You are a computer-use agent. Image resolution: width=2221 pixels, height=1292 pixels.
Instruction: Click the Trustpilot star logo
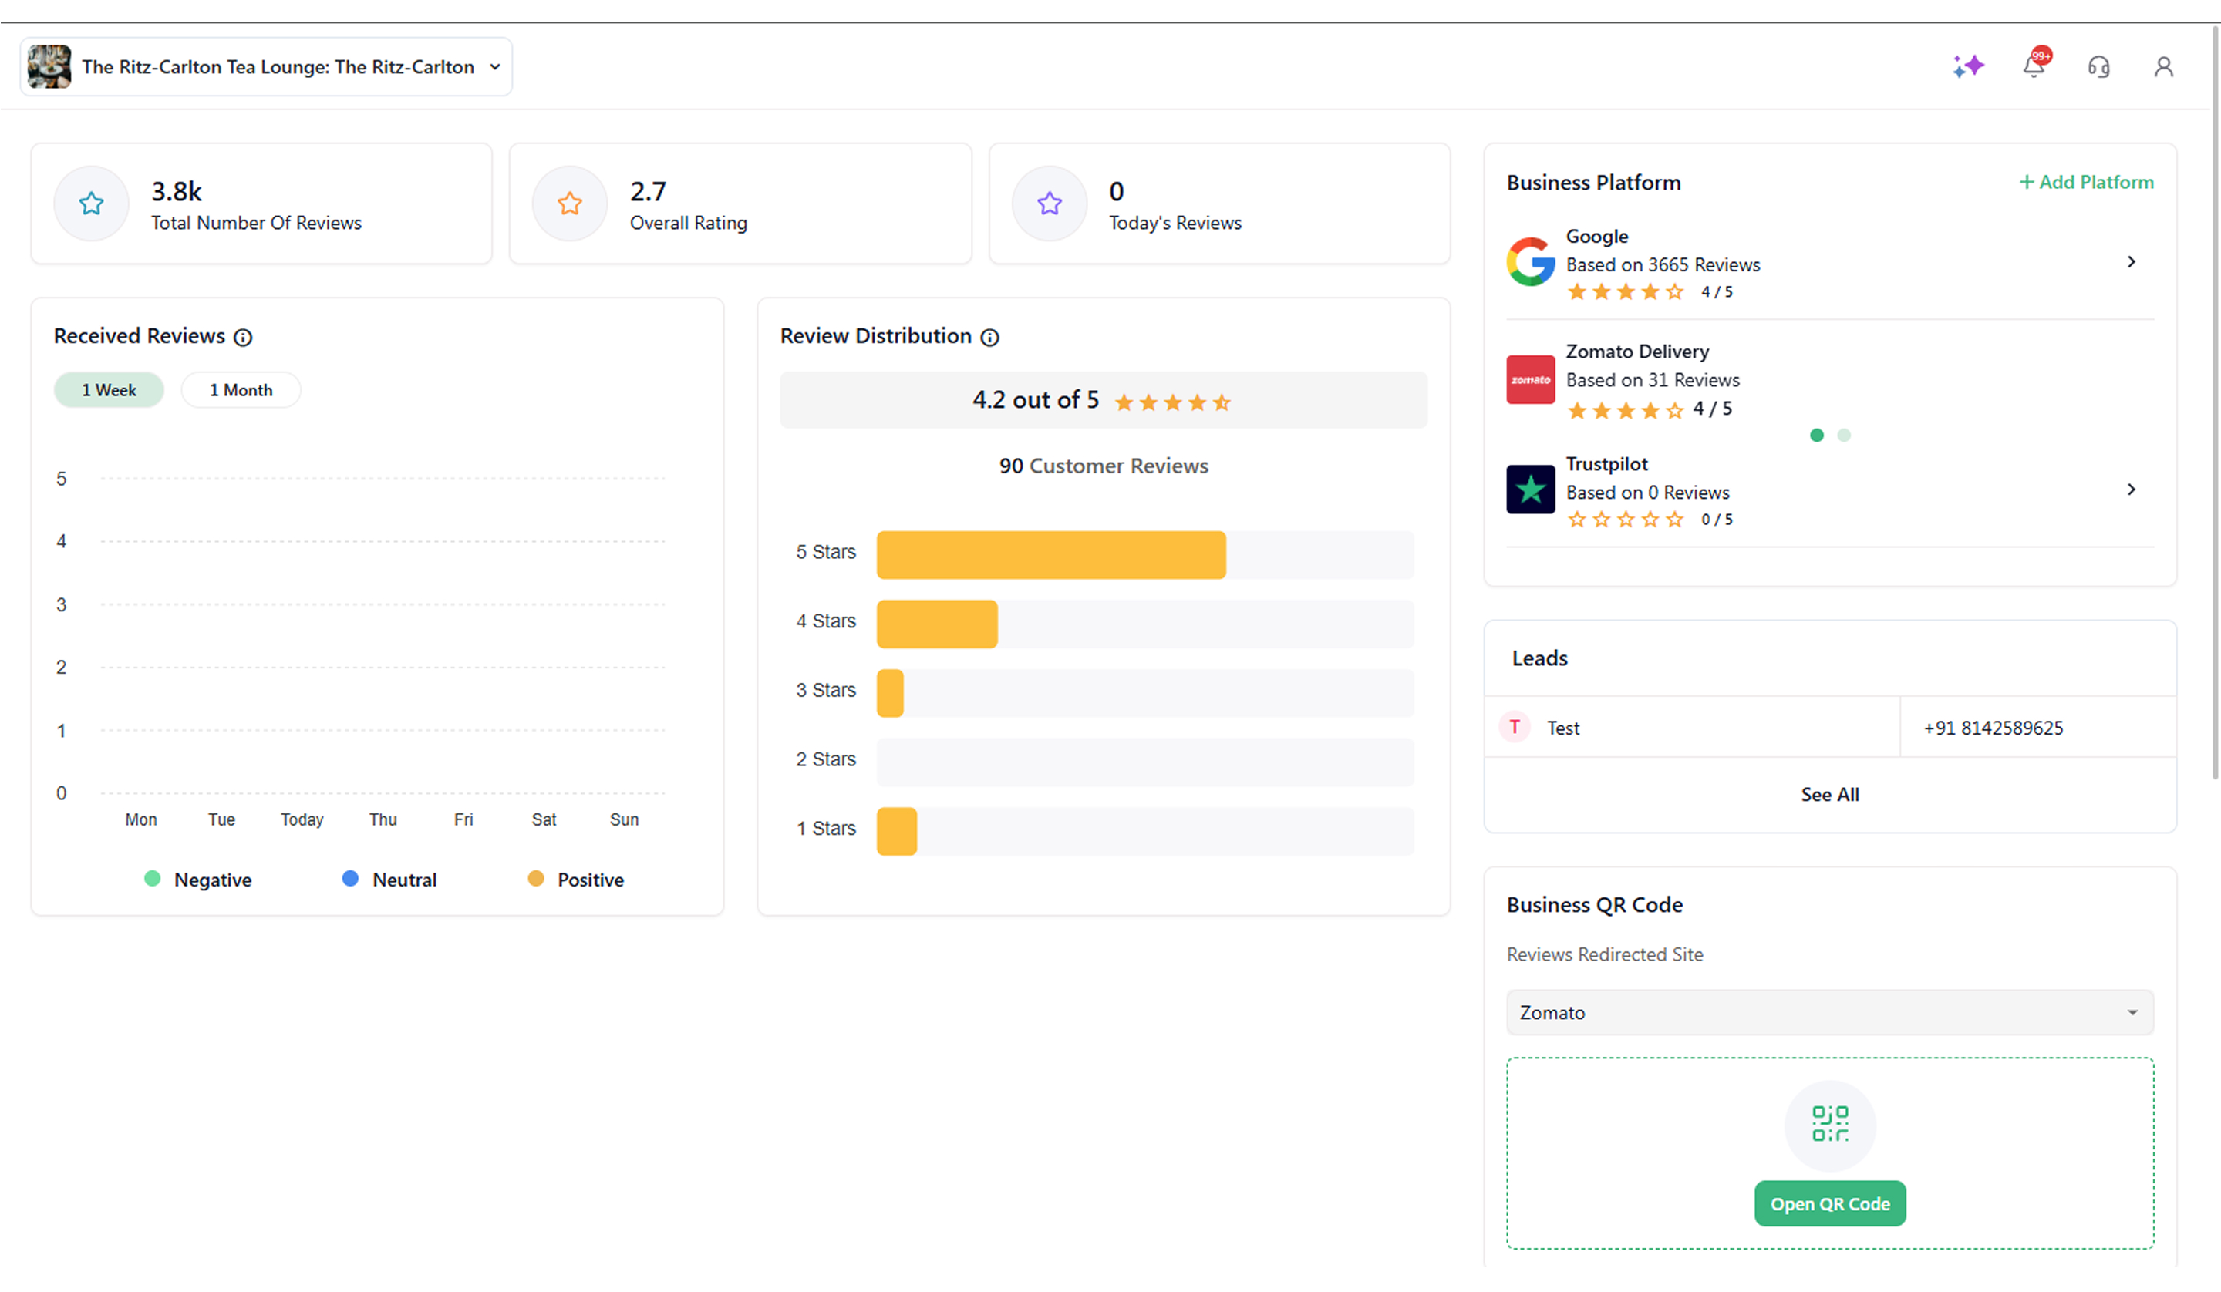tap(1530, 490)
